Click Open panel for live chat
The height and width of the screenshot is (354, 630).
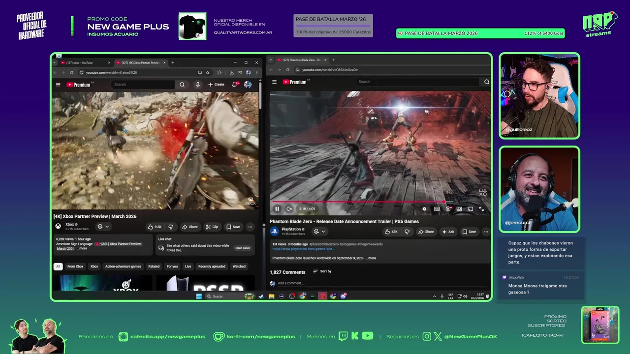[242, 248]
